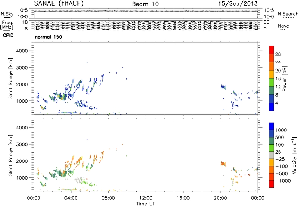Pick the Power colorbar segment between 4 and 8
Viewport: 298px width, 206px height.
click(x=272, y=99)
